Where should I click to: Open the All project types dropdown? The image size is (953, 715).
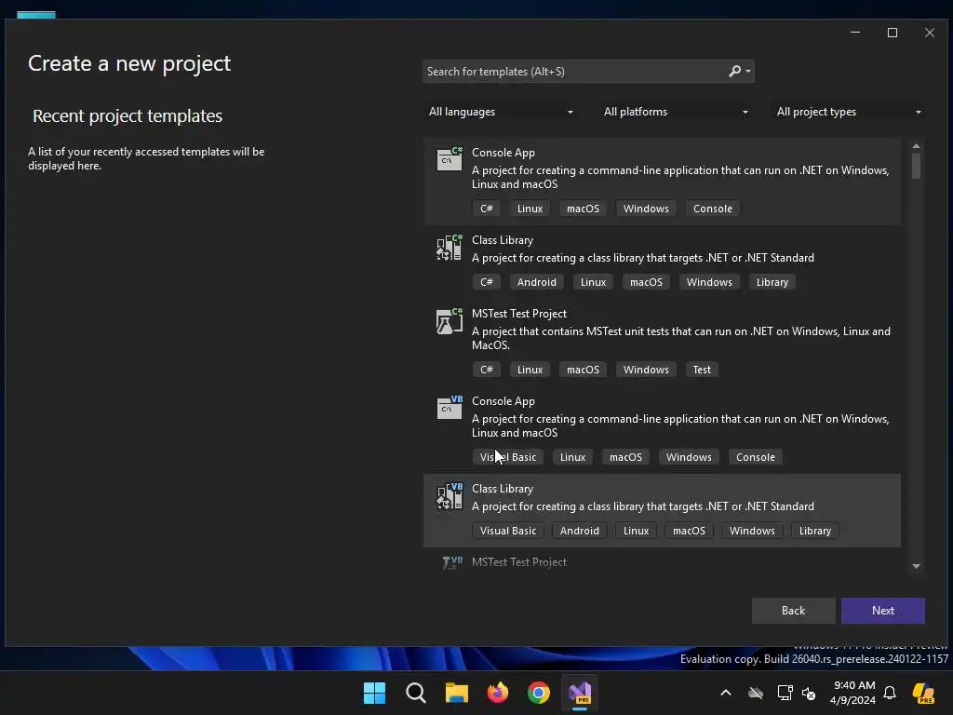[849, 112]
